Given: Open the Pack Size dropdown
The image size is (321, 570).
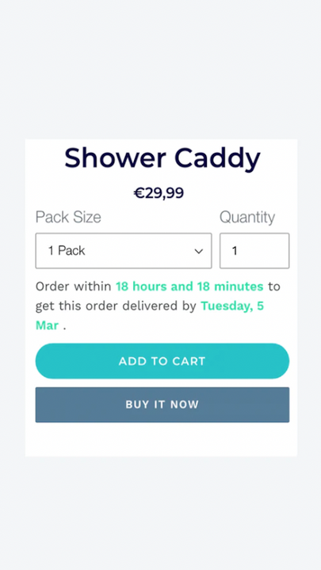Looking at the screenshot, I should tap(124, 251).
